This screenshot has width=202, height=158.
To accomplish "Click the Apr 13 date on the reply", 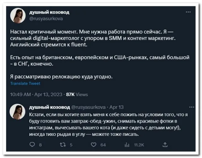I will tap(116, 107).
